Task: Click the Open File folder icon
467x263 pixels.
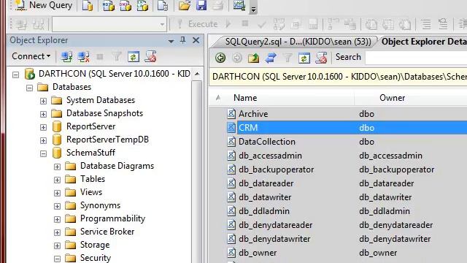Action: coord(185,5)
